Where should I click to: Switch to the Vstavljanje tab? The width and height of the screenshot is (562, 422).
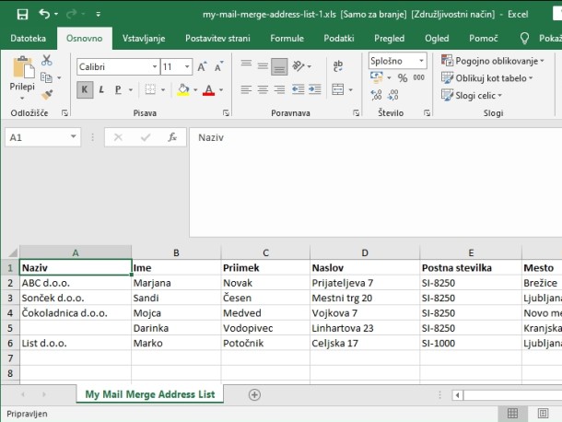[144, 39]
